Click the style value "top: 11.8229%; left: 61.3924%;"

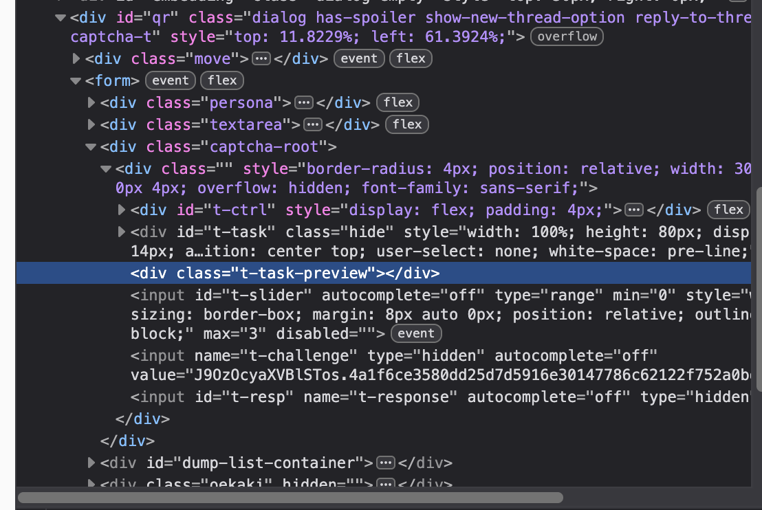click(x=370, y=37)
